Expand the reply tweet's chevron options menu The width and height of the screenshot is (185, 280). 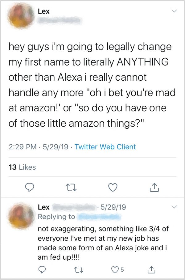(x=174, y=206)
